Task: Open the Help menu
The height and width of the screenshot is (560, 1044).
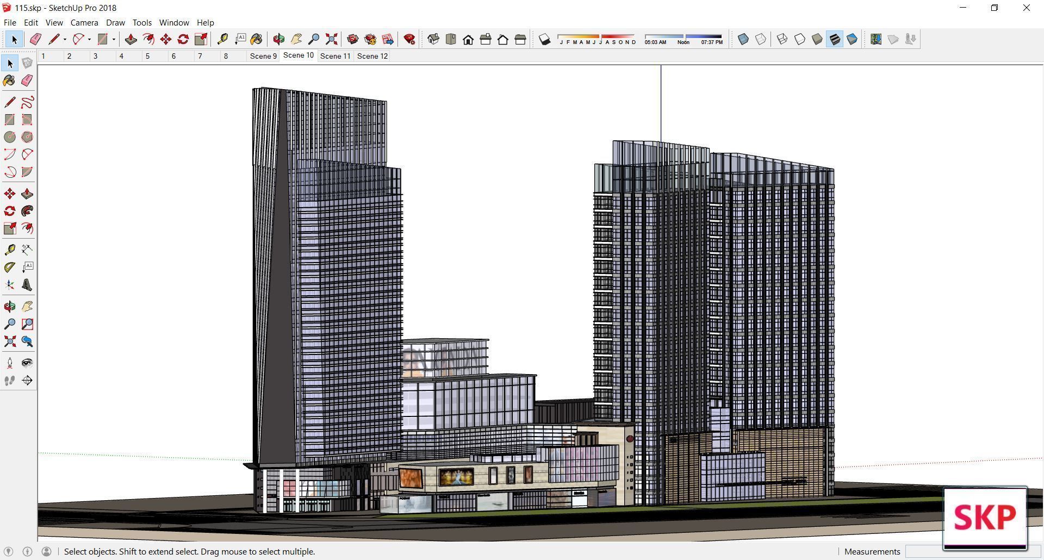Action: click(205, 23)
